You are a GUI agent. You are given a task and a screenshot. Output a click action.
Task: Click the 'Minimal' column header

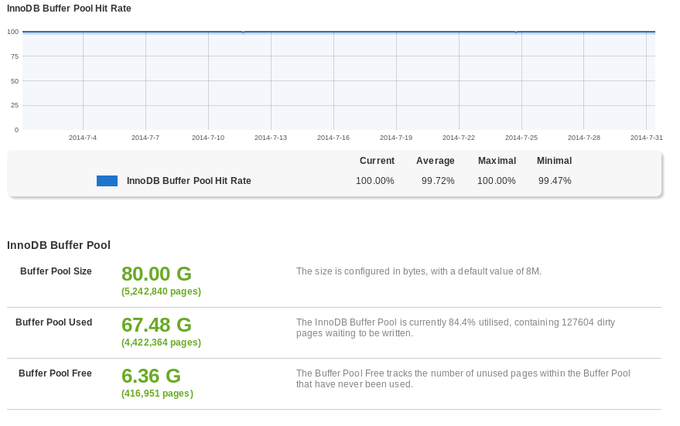[x=554, y=161]
